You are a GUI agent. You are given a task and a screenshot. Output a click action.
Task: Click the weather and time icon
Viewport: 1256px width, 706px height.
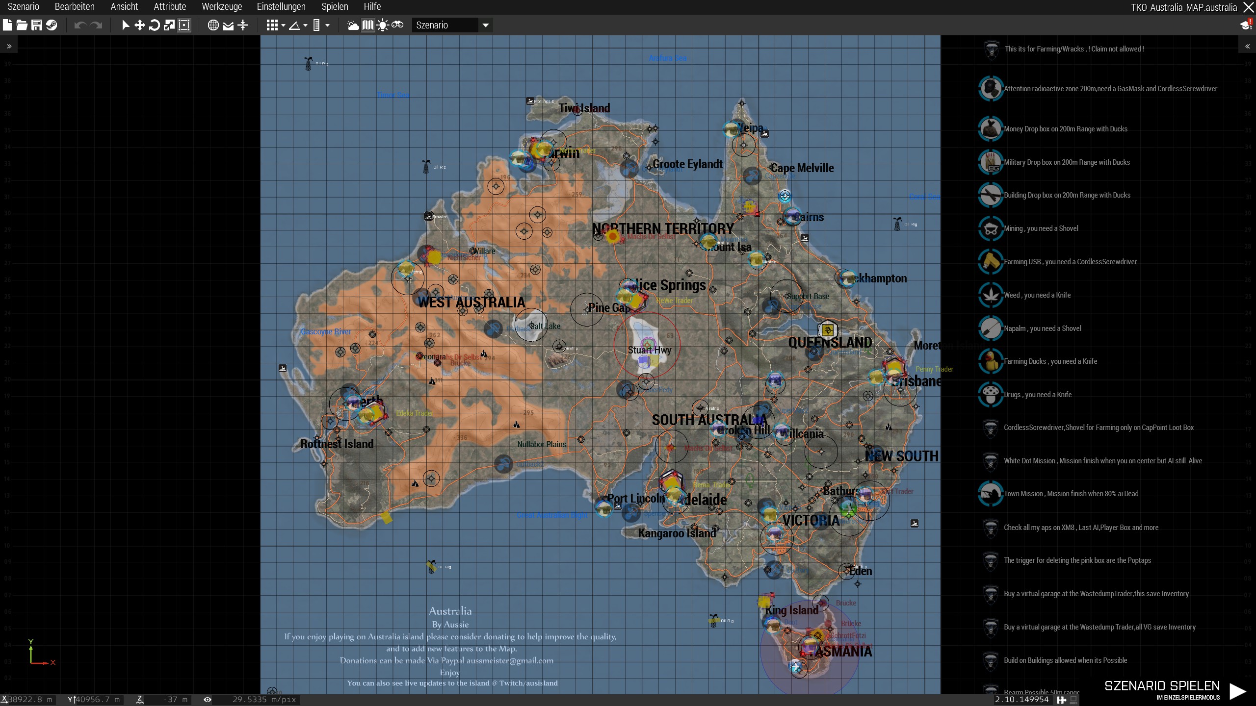353,25
